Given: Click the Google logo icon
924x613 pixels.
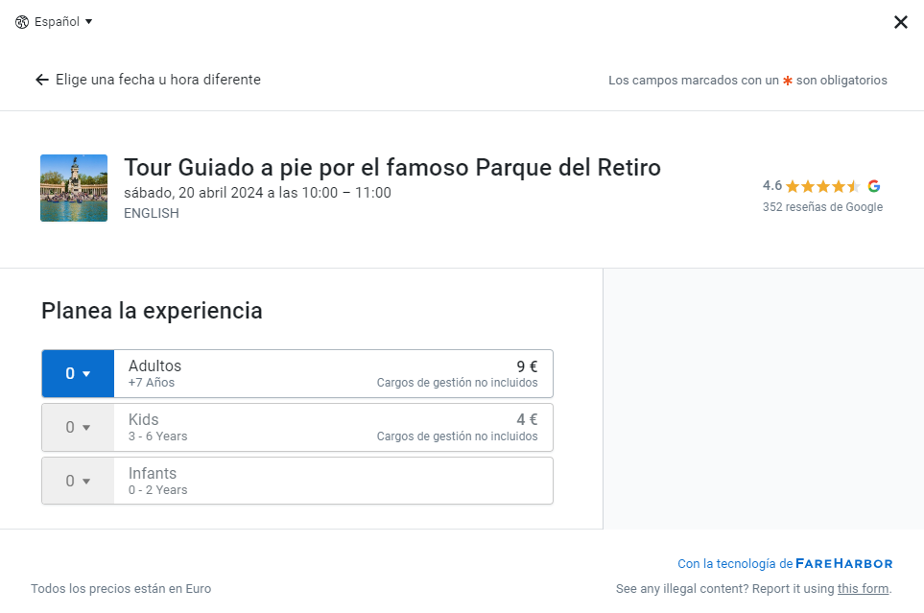Looking at the screenshot, I should point(873,186).
